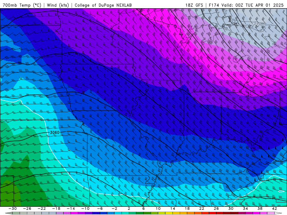Click the "00Z TUE APR 01 2025" valid time
This screenshot has width=287, height=215.
click(x=259, y=5)
